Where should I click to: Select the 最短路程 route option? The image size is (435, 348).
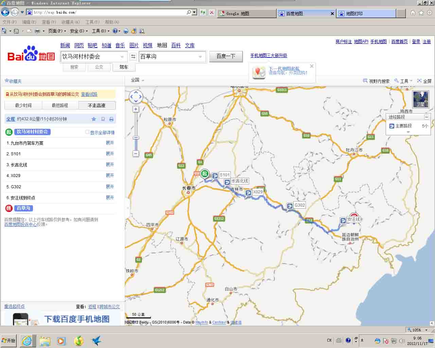(x=60, y=105)
